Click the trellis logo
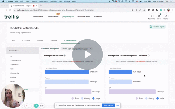Screen dimensions: 175x109 11,17
